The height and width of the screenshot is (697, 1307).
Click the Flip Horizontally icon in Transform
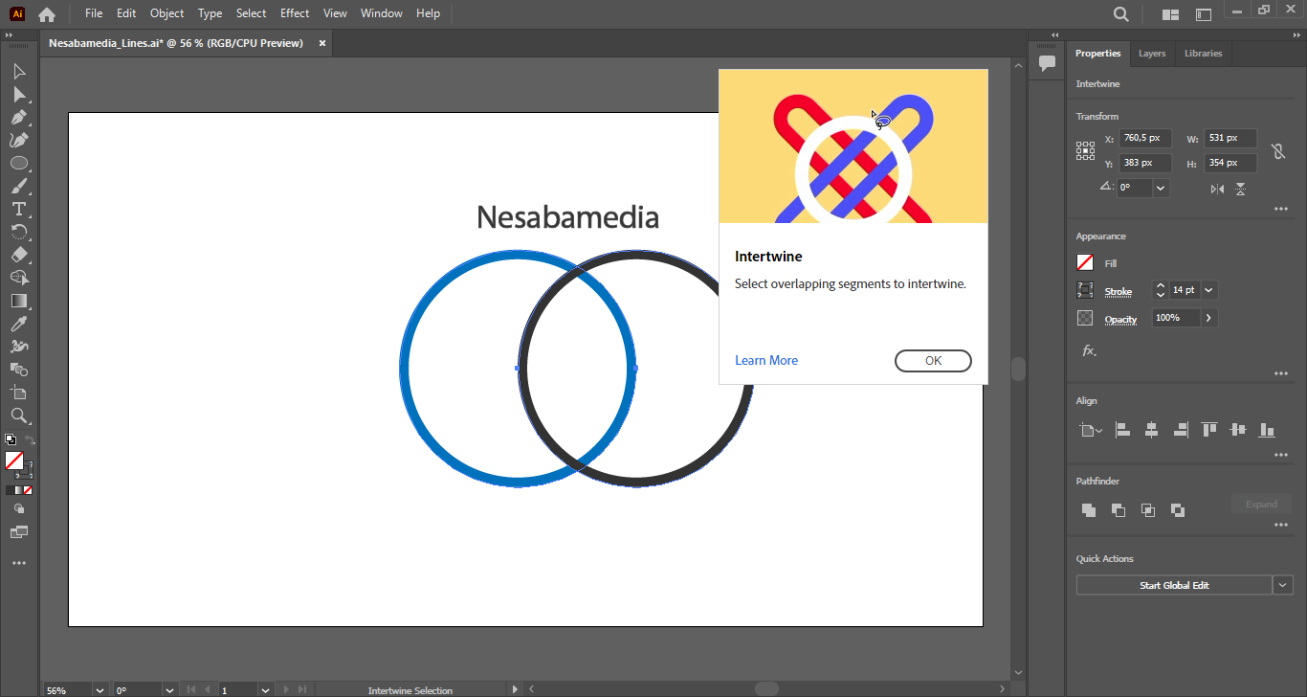(x=1217, y=189)
